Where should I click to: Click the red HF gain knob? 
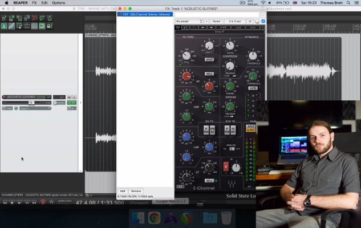186,76
